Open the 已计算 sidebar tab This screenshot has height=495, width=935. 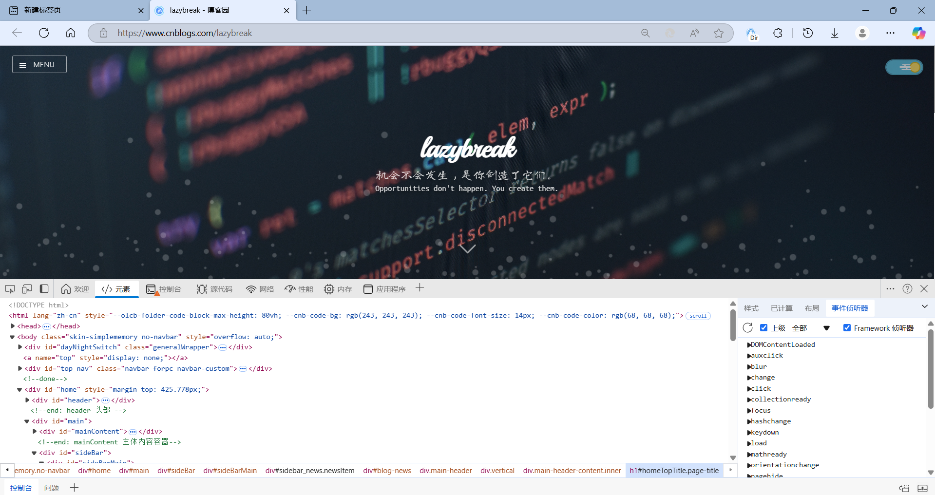click(782, 308)
